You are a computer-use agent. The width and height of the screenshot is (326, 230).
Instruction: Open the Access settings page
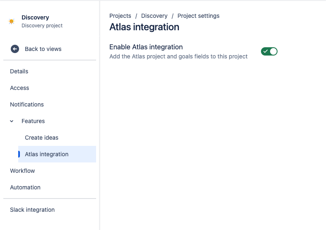click(19, 88)
